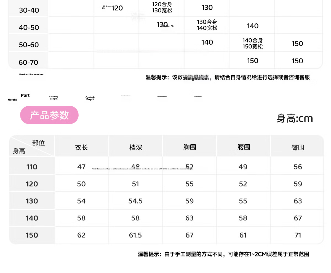Click plain 130 in the 30-40 row

[x=207, y=8]
